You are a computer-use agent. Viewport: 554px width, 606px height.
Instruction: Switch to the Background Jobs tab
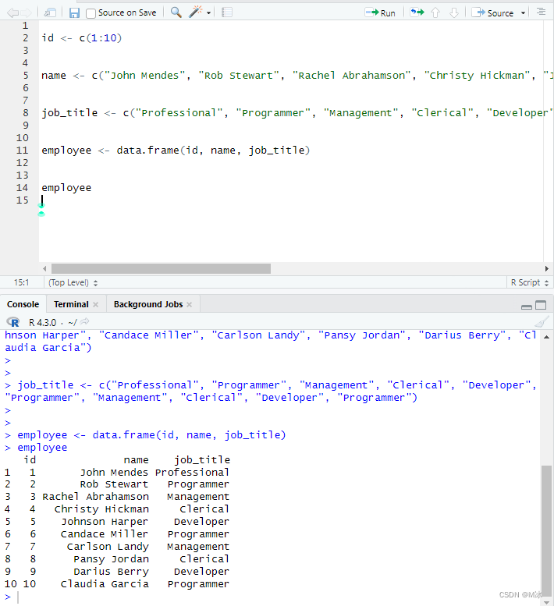(148, 304)
